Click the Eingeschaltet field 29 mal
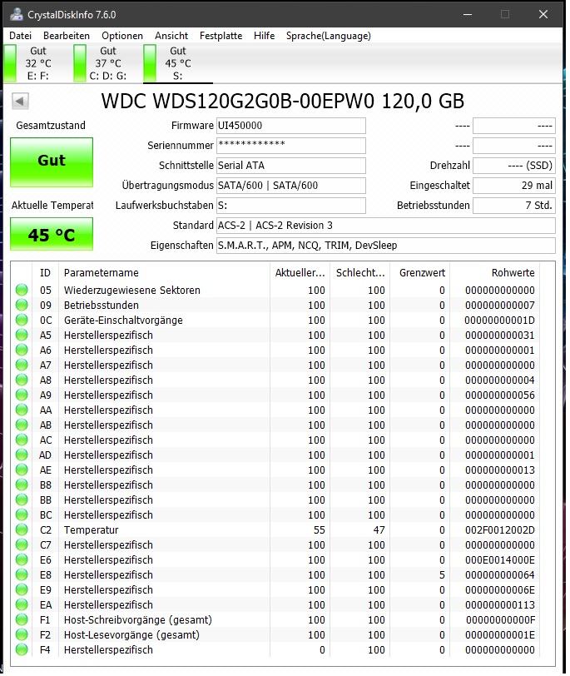This screenshot has height=676, width=570. (x=514, y=186)
